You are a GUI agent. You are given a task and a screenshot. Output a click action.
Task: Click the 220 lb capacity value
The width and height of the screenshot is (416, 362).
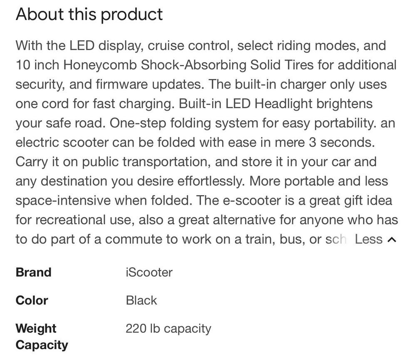[x=168, y=328]
